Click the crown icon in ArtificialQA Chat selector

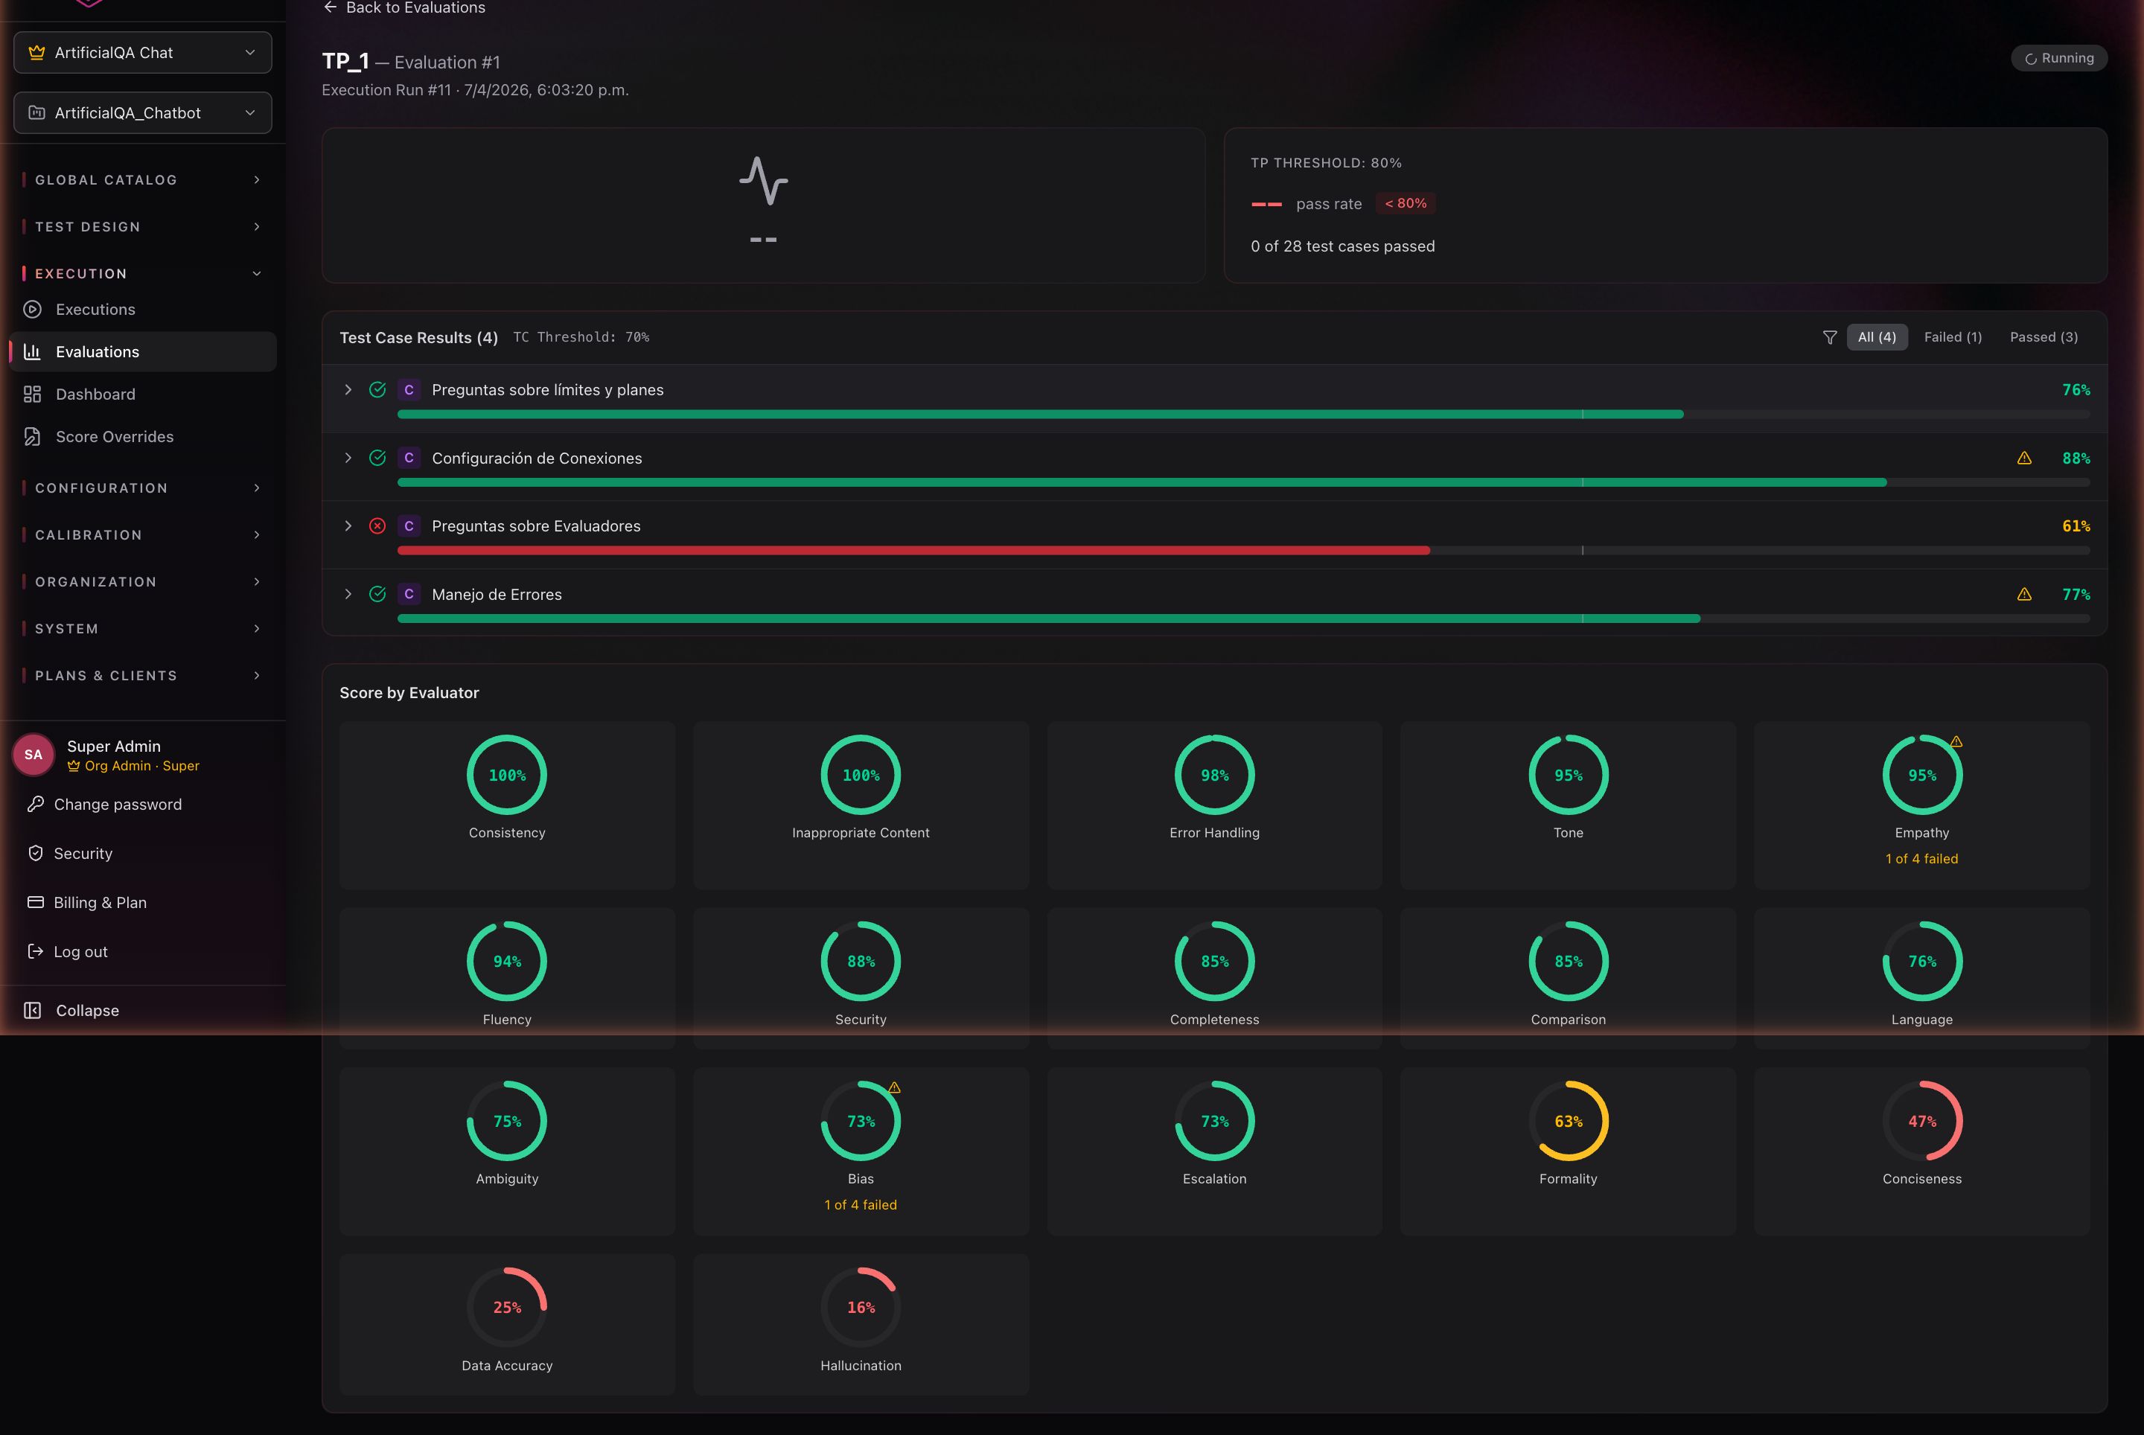point(36,53)
